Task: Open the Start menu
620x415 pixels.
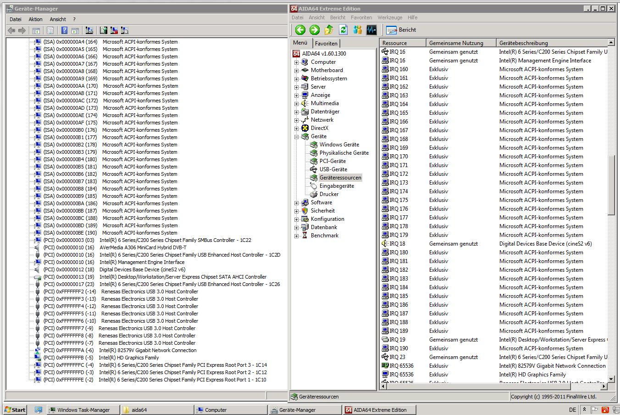Action: click(x=15, y=410)
